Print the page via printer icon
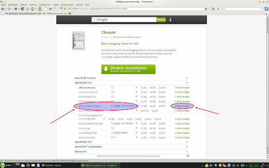The width and height of the screenshot is (269, 168). (50, 9)
